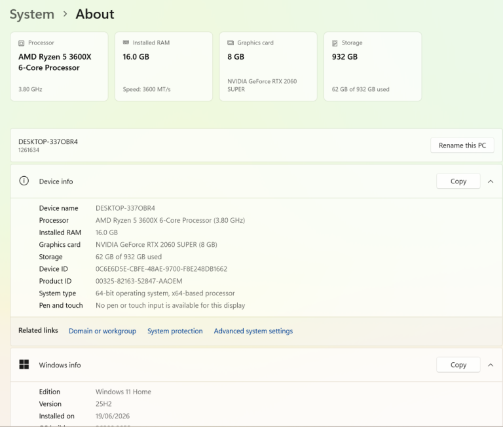503x427 pixels.
Task: Collapse the Device info section chevron
Action: coord(491,181)
